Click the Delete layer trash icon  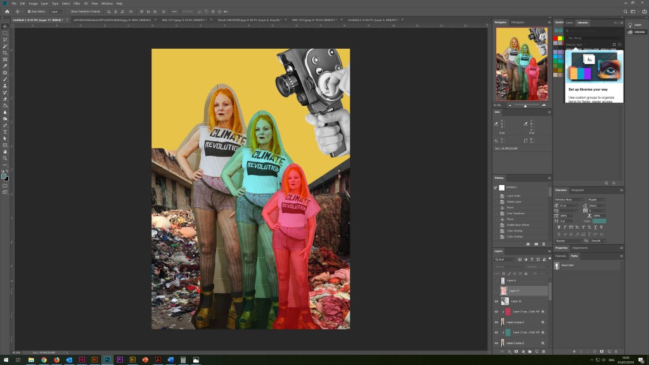[x=544, y=351]
